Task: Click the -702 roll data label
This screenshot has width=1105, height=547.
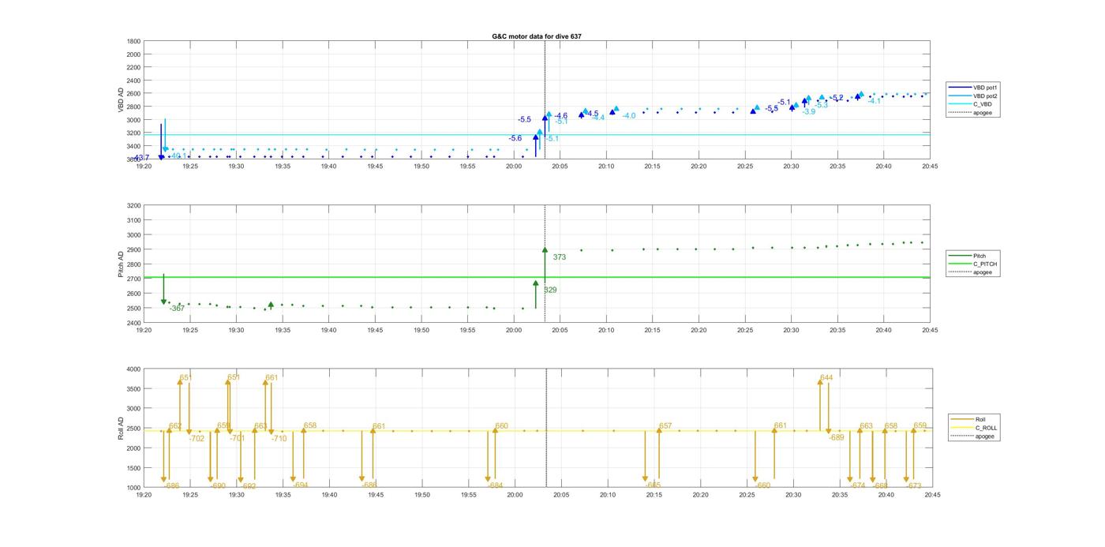Action: (x=197, y=438)
